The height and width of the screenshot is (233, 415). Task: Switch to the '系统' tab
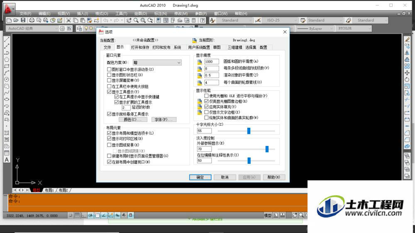pos(177,48)
